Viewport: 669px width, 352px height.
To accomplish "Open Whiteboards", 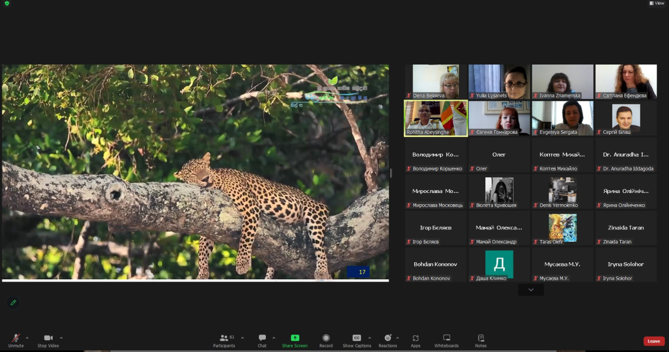I will [x=446, y=340].
